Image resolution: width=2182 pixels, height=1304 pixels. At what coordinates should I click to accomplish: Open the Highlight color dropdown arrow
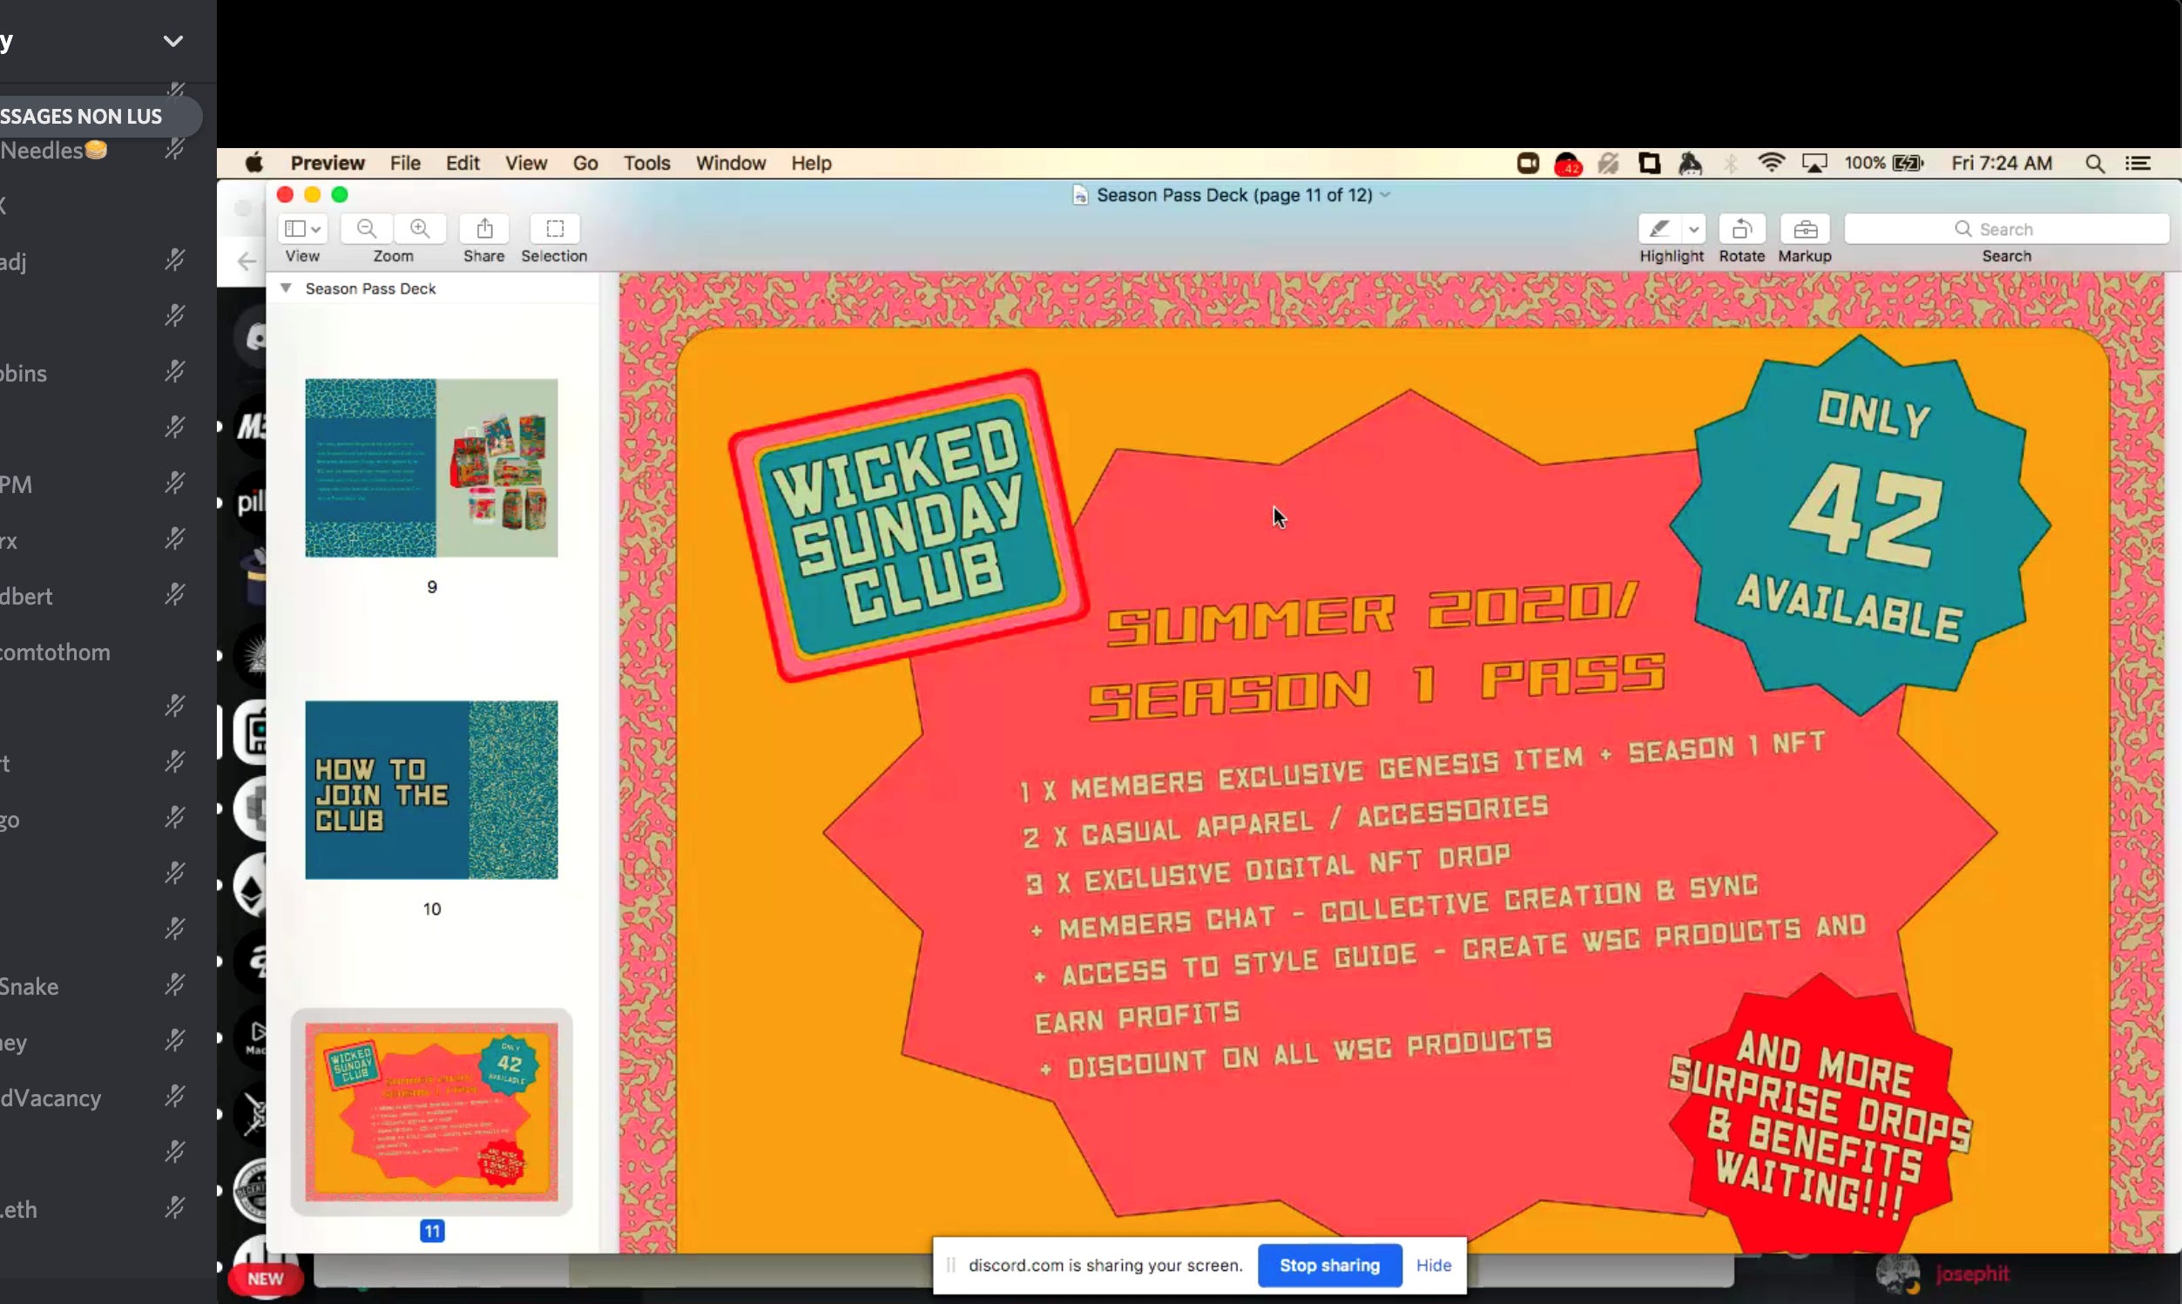tap(1693, 229)
